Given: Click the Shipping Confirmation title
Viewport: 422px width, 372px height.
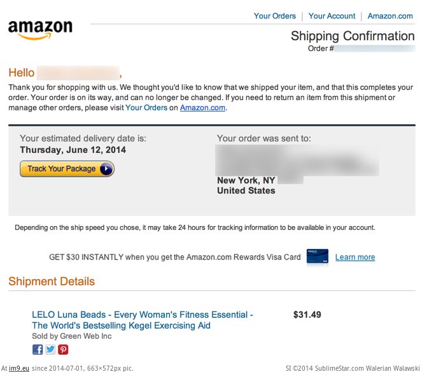Looking at the screenshot, I should pyautogui.click(x=353, y=36).
